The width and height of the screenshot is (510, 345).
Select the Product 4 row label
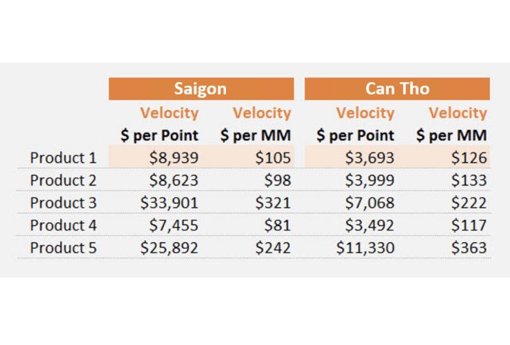coord(63,225)
